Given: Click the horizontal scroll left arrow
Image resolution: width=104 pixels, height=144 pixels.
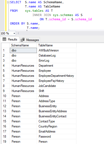Looking at the screenshot, I should coord(18,33).
